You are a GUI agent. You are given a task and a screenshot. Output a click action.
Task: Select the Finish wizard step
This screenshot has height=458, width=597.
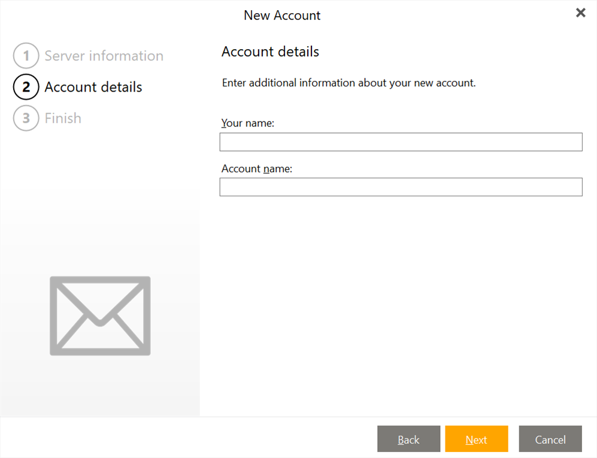tap(63, 118)
